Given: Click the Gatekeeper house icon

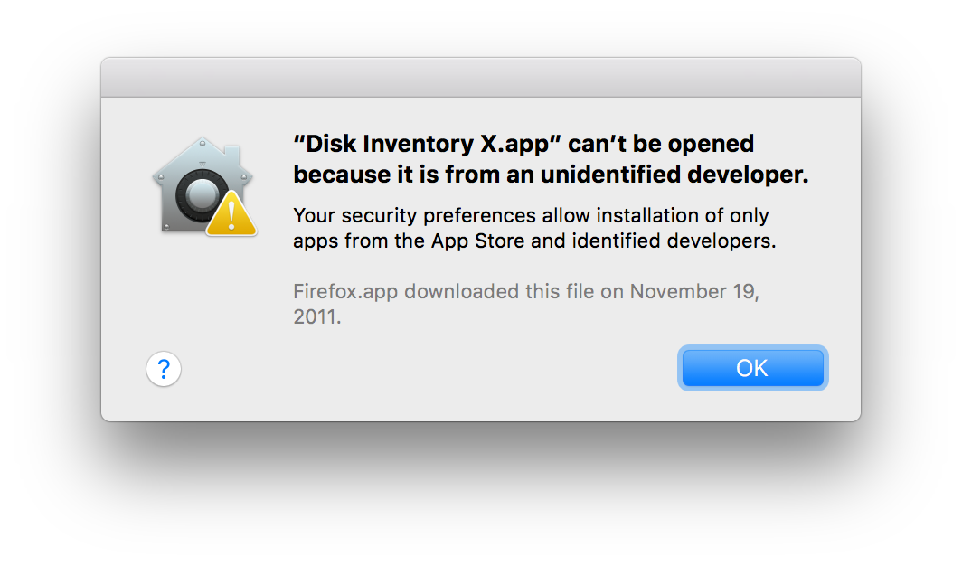Looking at the screenshot, I should pyautogui.click(x=203, y=186).
